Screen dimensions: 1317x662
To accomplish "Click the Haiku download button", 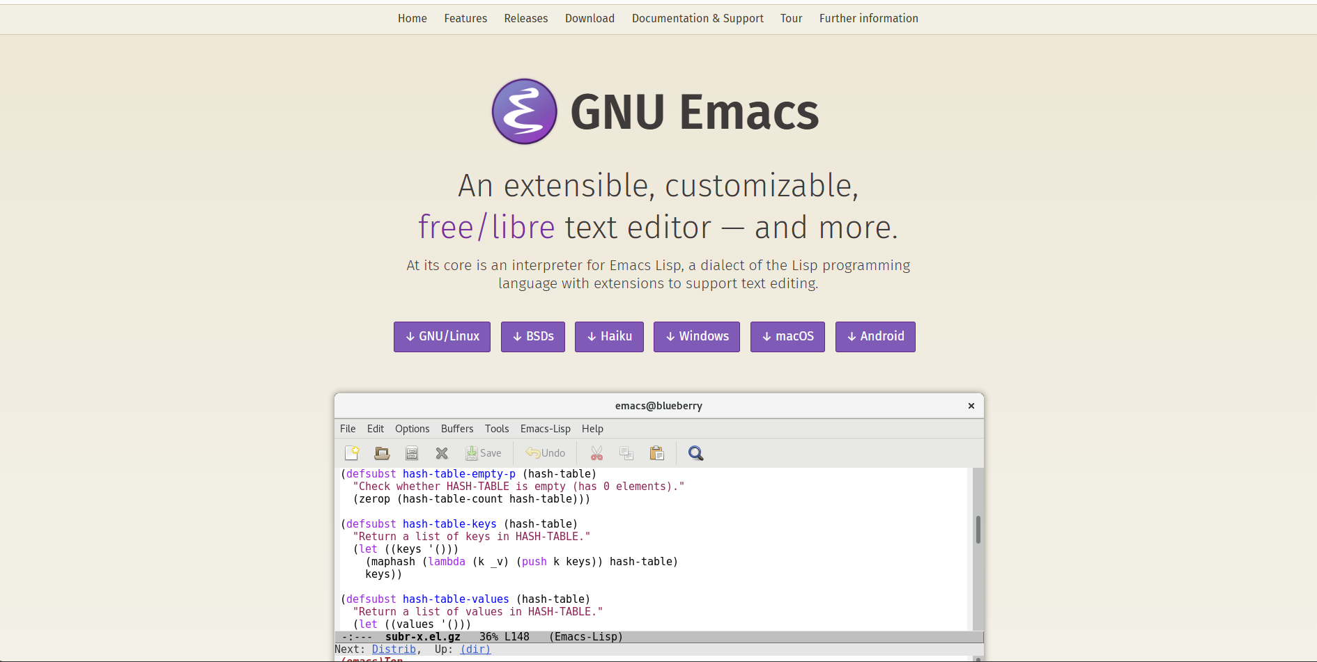I will coord(609,337).
